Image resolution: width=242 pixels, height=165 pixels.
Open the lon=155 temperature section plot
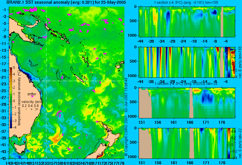click(x=187, y=22)
